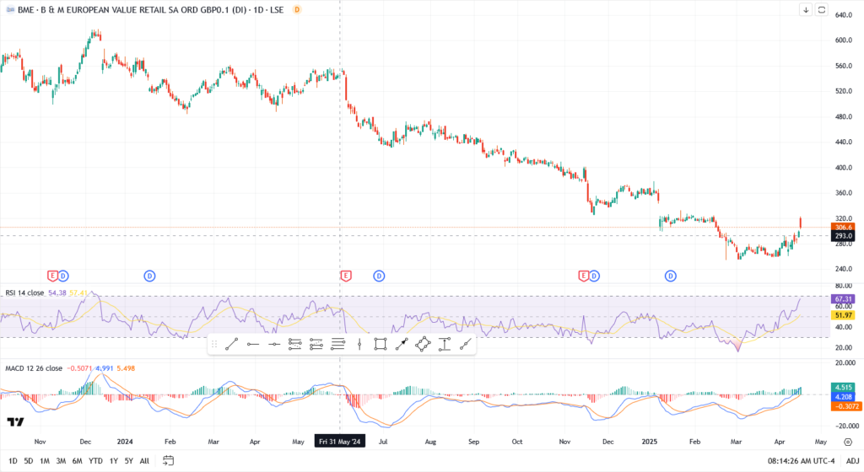Choose the vertical line drawing tool

359,344
